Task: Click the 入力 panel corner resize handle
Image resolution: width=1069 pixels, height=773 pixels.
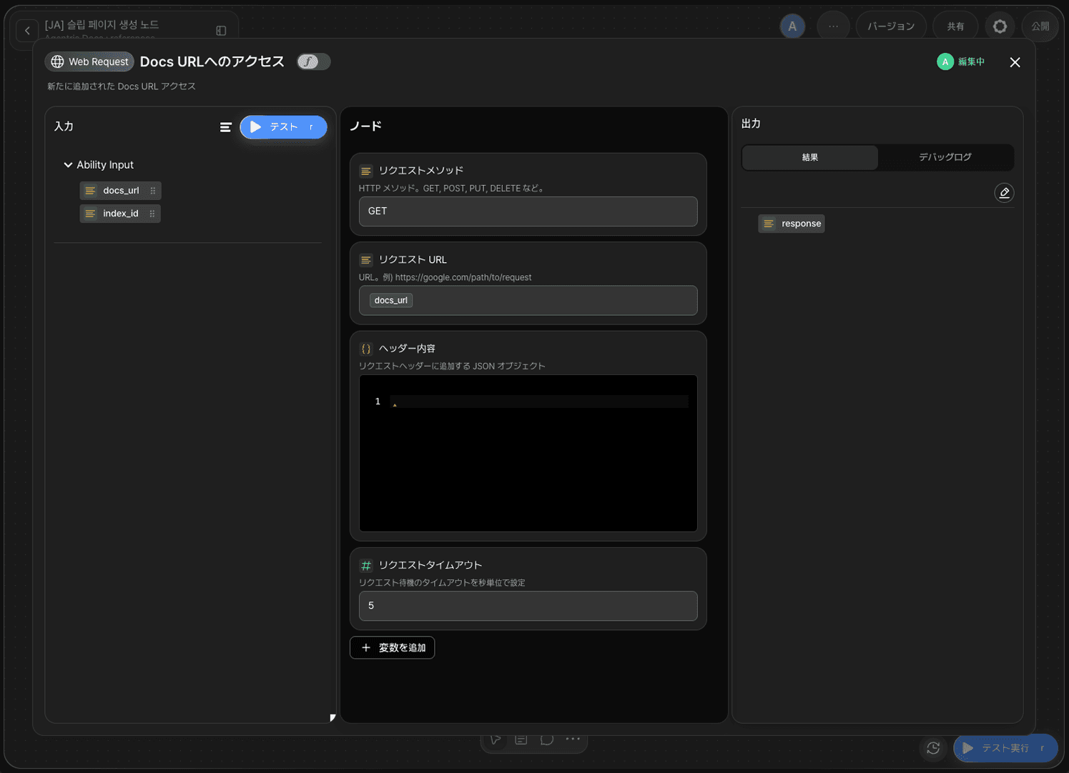Action: tap(332, 718)
